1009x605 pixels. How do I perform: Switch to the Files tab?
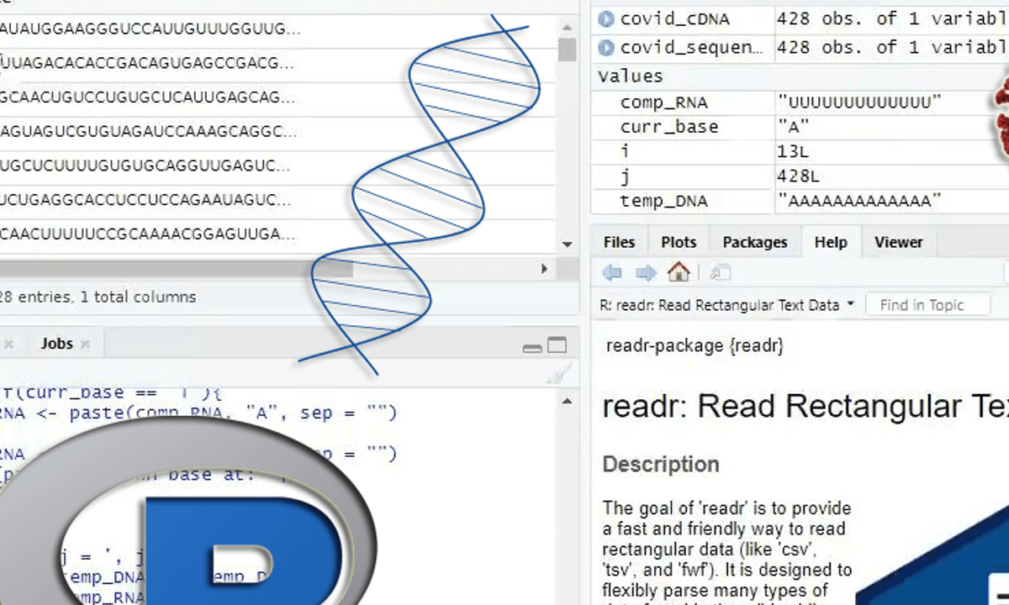point(619,242)
